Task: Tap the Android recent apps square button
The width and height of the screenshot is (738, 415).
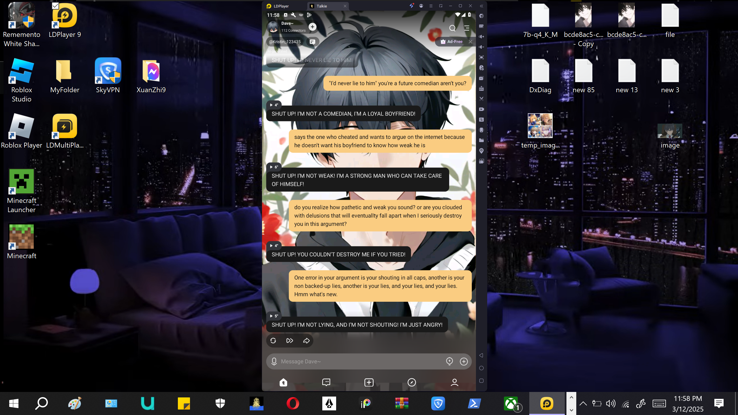Action: click(x=481, y=381)
